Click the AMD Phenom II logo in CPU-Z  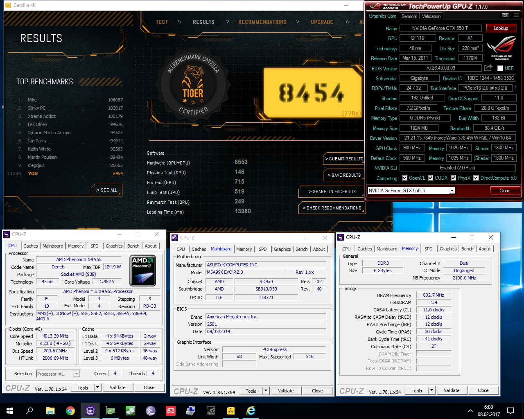click(143, 270)
